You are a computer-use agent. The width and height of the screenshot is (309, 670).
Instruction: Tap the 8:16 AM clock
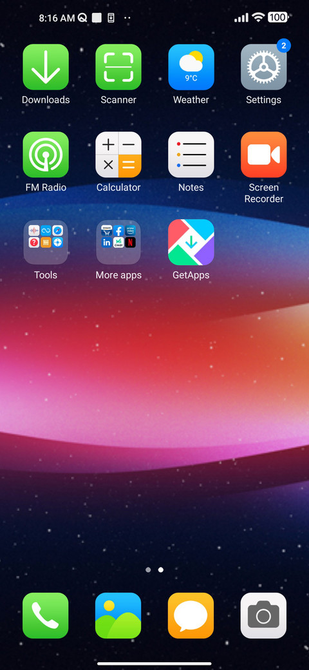(57, 17)
